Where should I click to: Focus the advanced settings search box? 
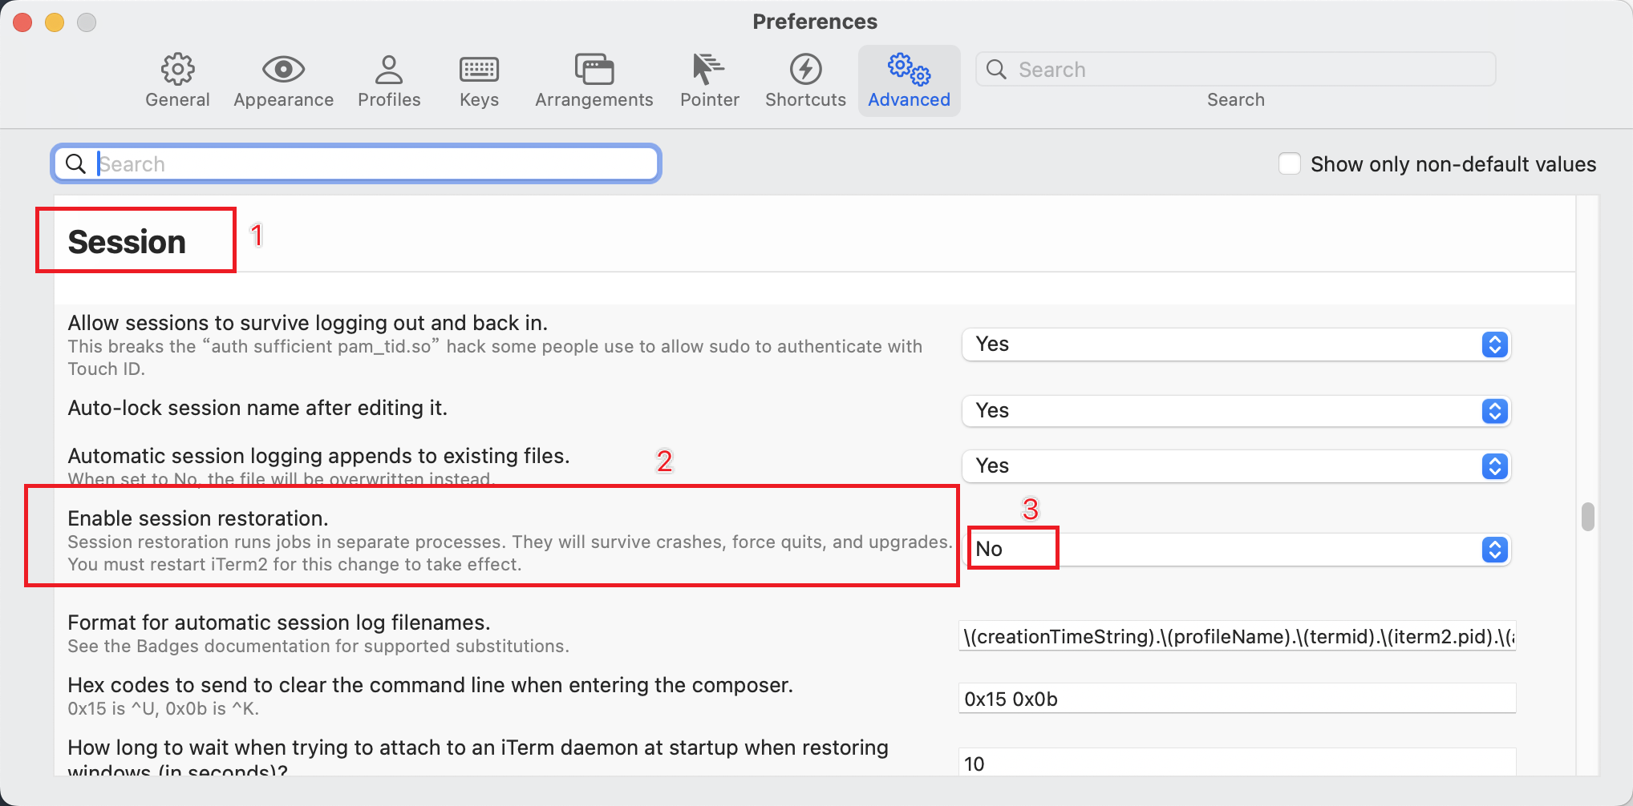click(356, 163)
